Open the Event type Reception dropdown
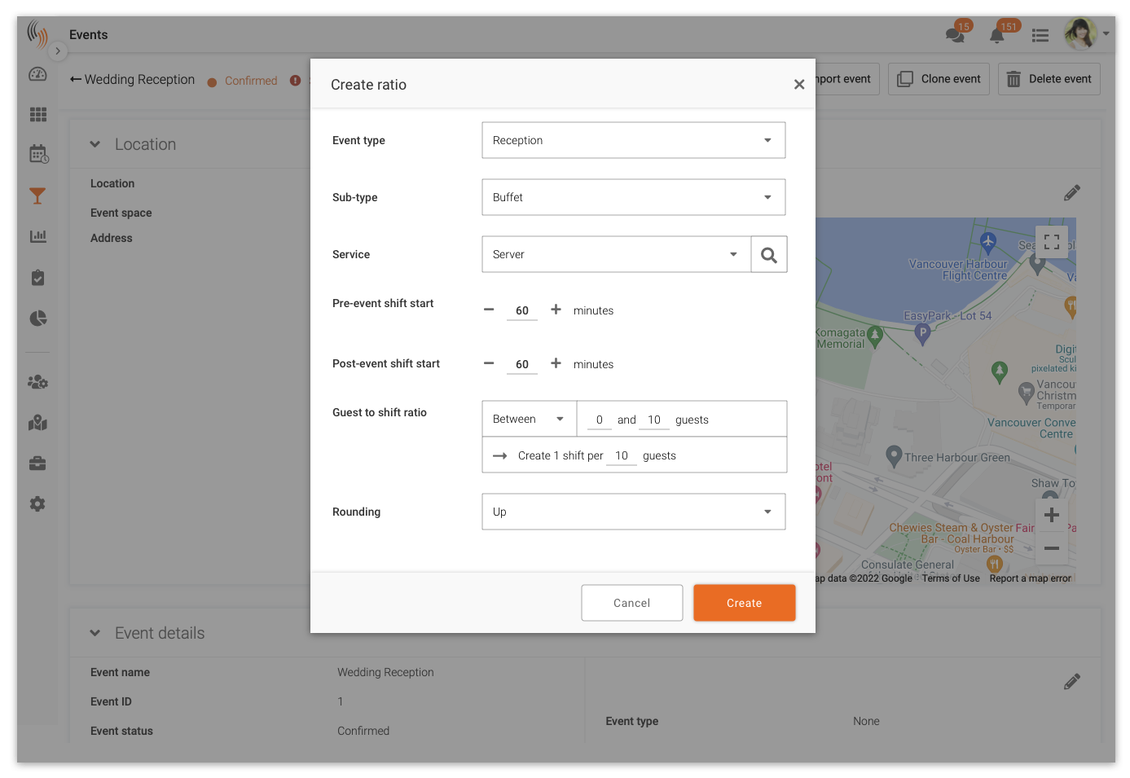This screenshot has height=778, width=1130. point(633,140)
